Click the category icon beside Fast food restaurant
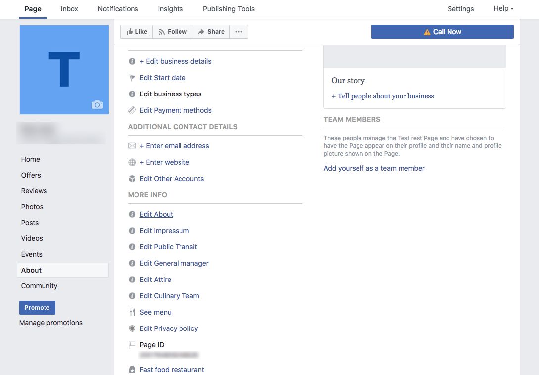 pyautogui.click(x=132, y=370)
